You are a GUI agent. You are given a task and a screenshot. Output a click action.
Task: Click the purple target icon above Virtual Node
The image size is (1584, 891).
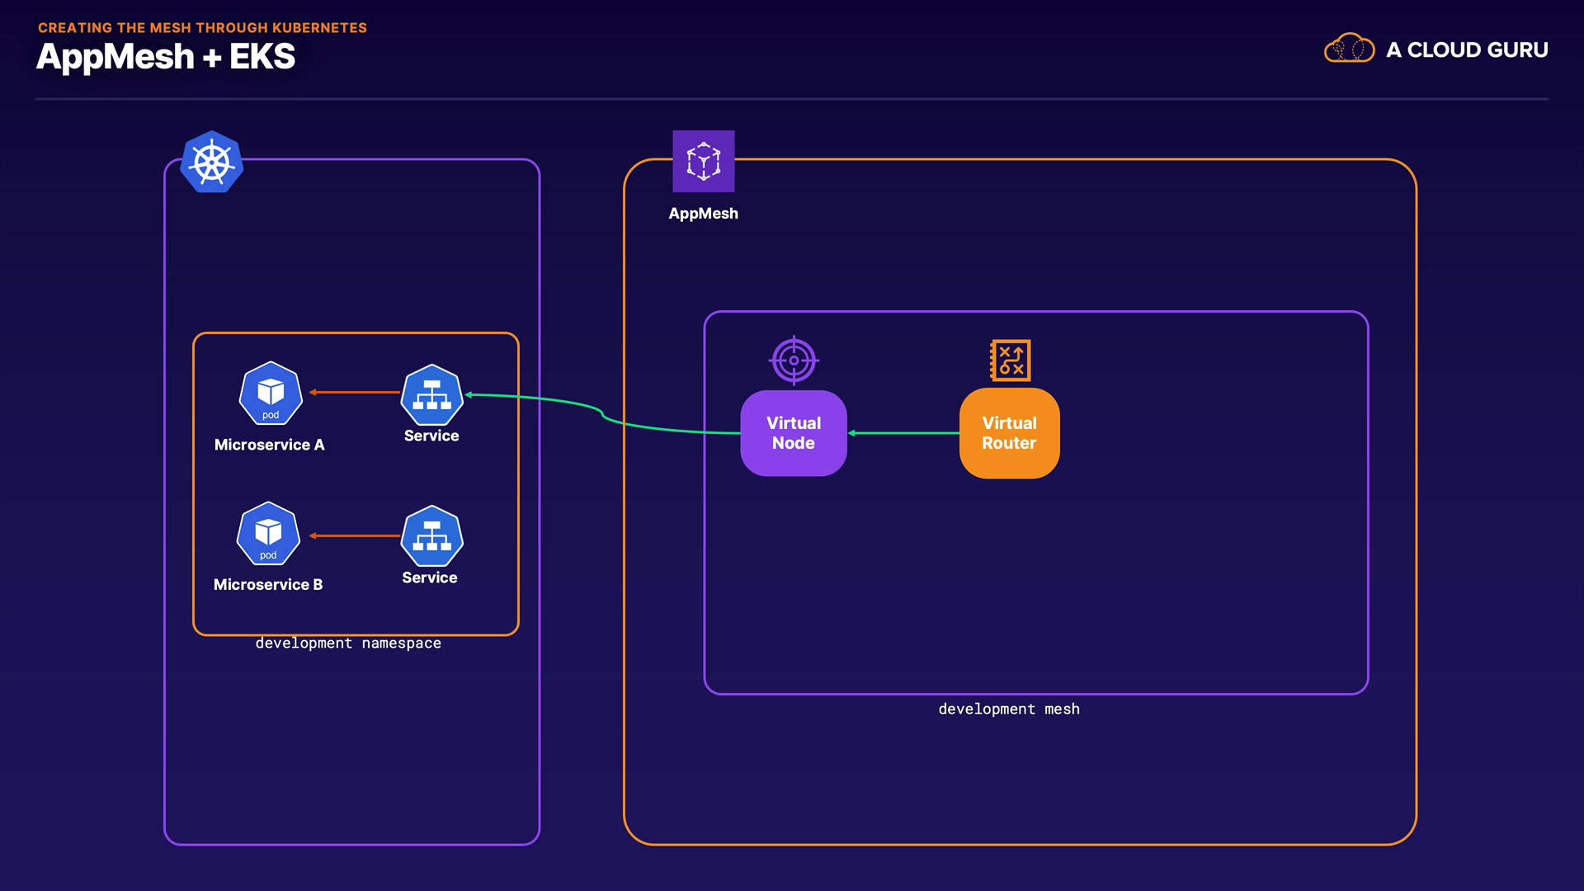(794, 361)
